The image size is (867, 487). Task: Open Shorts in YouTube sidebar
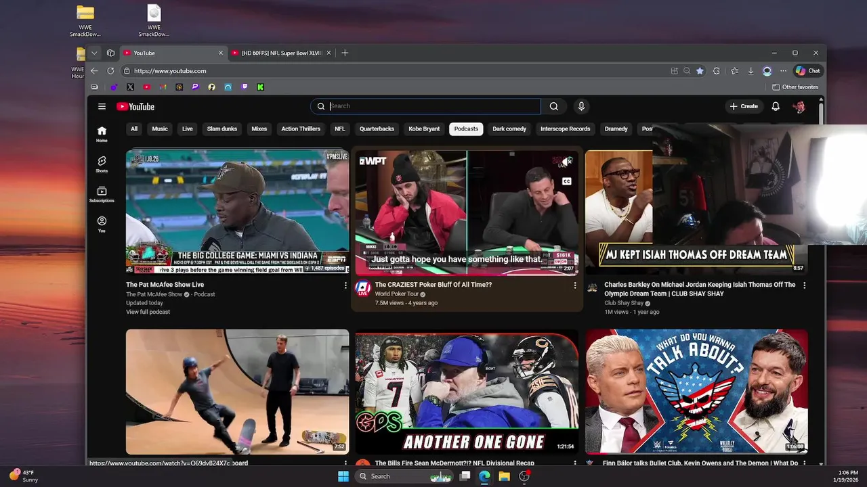pos(102,164)
